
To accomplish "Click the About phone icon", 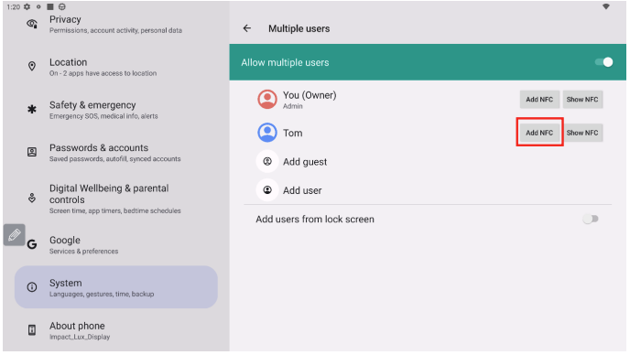I will point(32,330).
